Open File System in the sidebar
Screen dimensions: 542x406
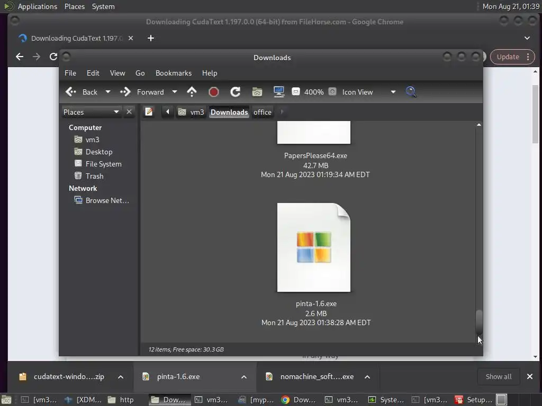tap(103, 164)
